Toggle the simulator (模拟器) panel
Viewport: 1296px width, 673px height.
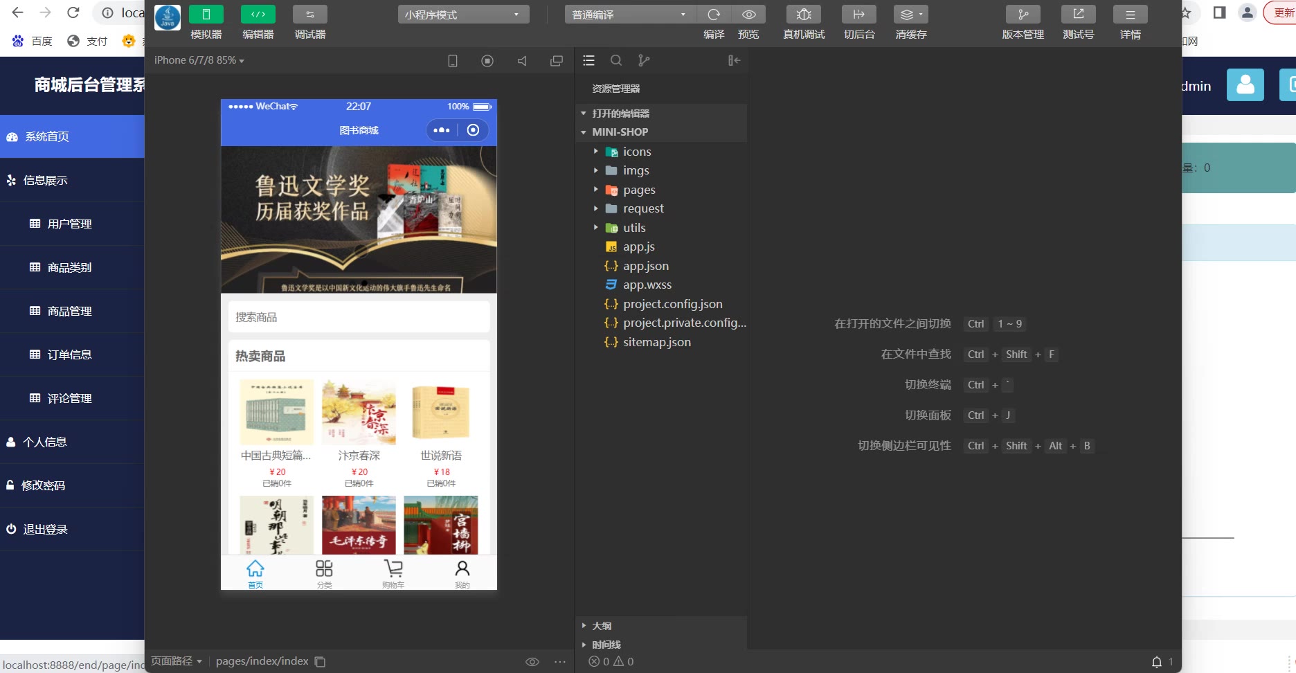coord(206,15)
